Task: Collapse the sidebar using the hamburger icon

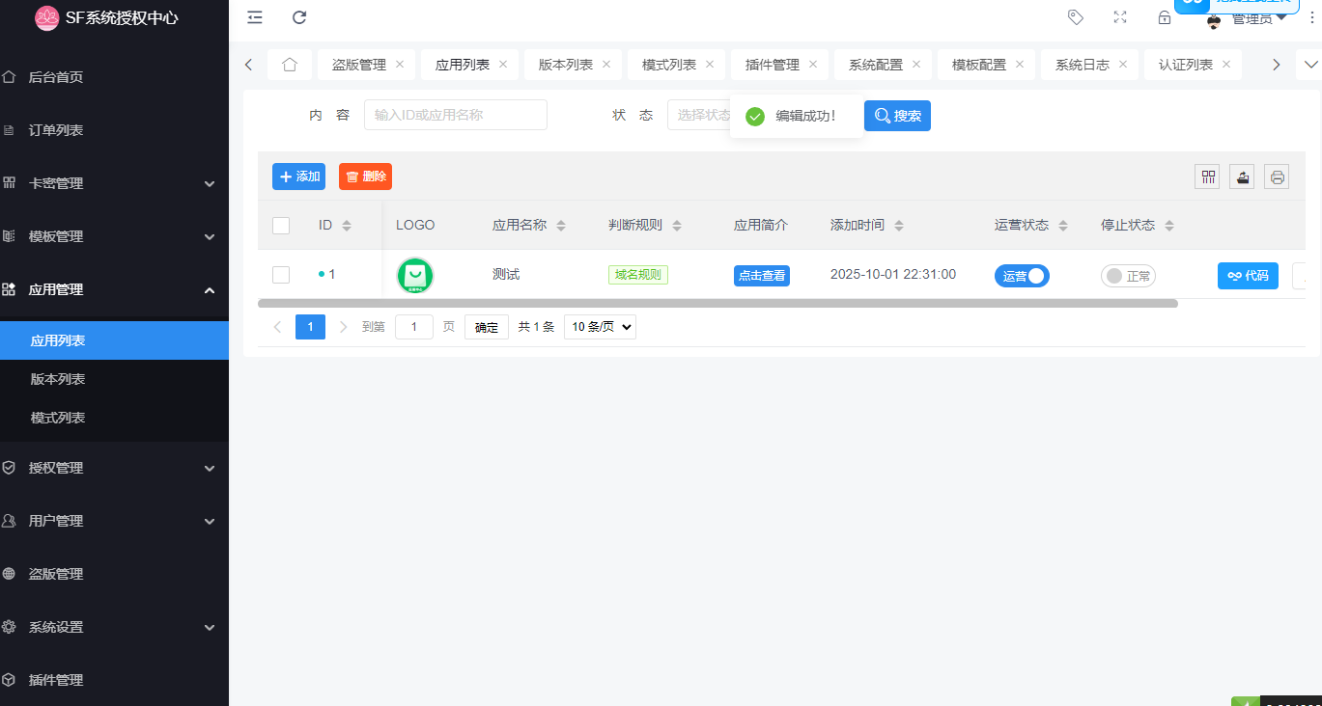Action: point(254,17)
